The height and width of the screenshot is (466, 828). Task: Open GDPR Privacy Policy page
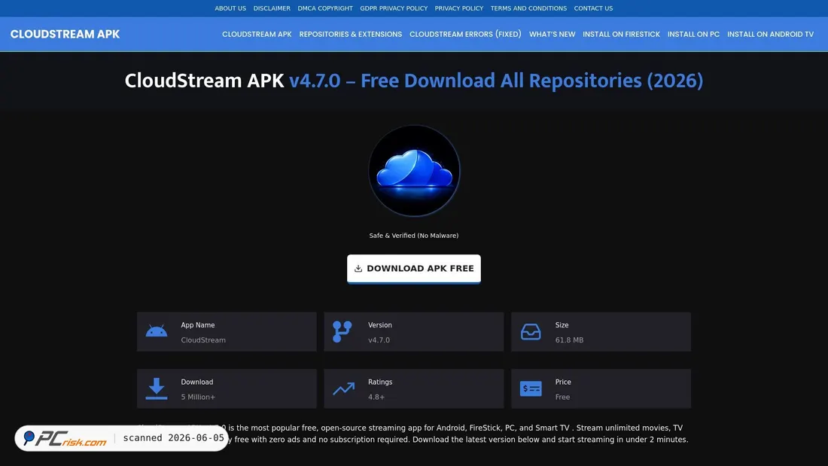click(x=394, y=8)
